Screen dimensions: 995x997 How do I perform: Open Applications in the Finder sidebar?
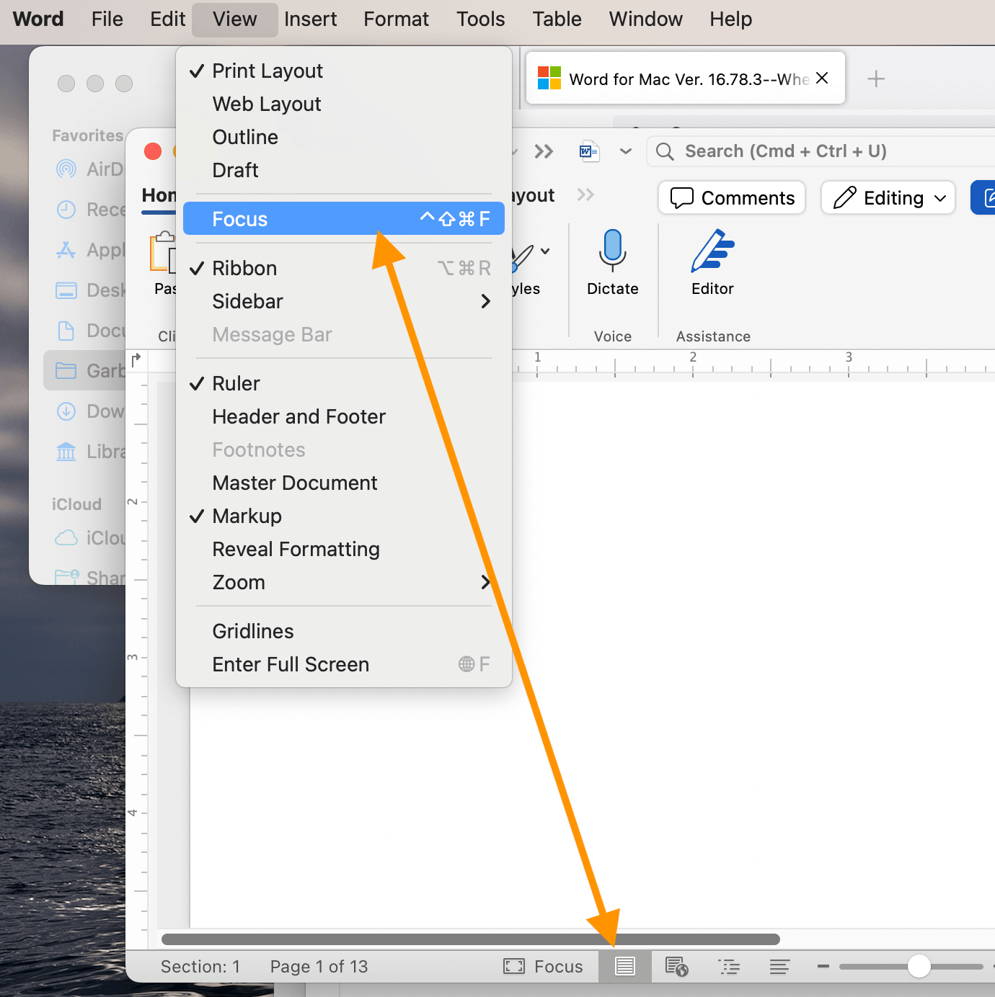coord(89,250)
